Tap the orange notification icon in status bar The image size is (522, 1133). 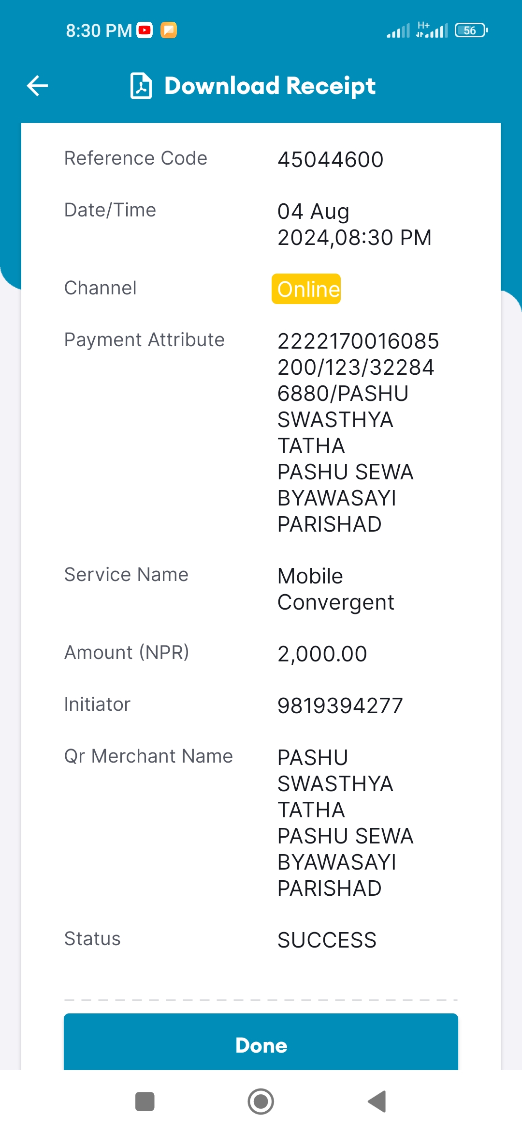click(169, 31)
